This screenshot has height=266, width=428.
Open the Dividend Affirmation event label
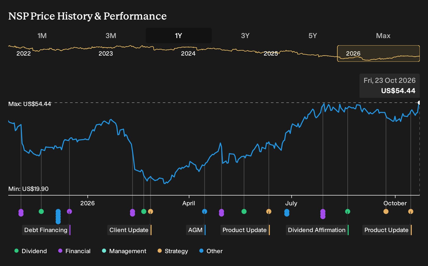317,230
